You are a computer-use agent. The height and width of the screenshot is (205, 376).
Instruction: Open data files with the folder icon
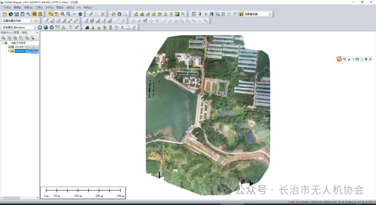click(5, 14)
